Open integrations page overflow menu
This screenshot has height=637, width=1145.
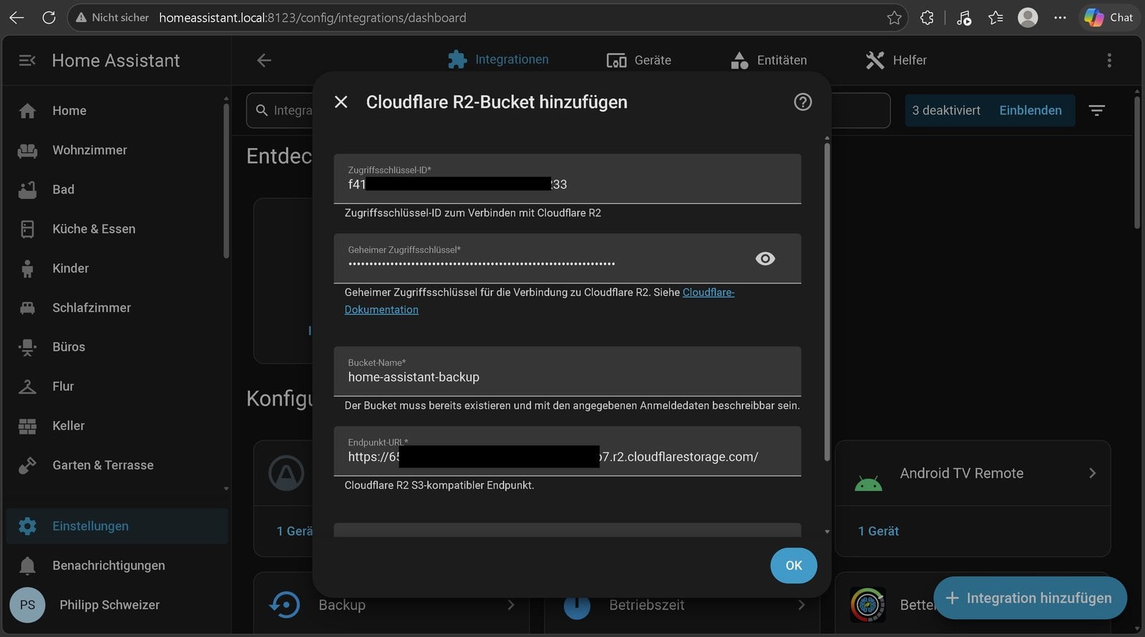coord(1109,61)
